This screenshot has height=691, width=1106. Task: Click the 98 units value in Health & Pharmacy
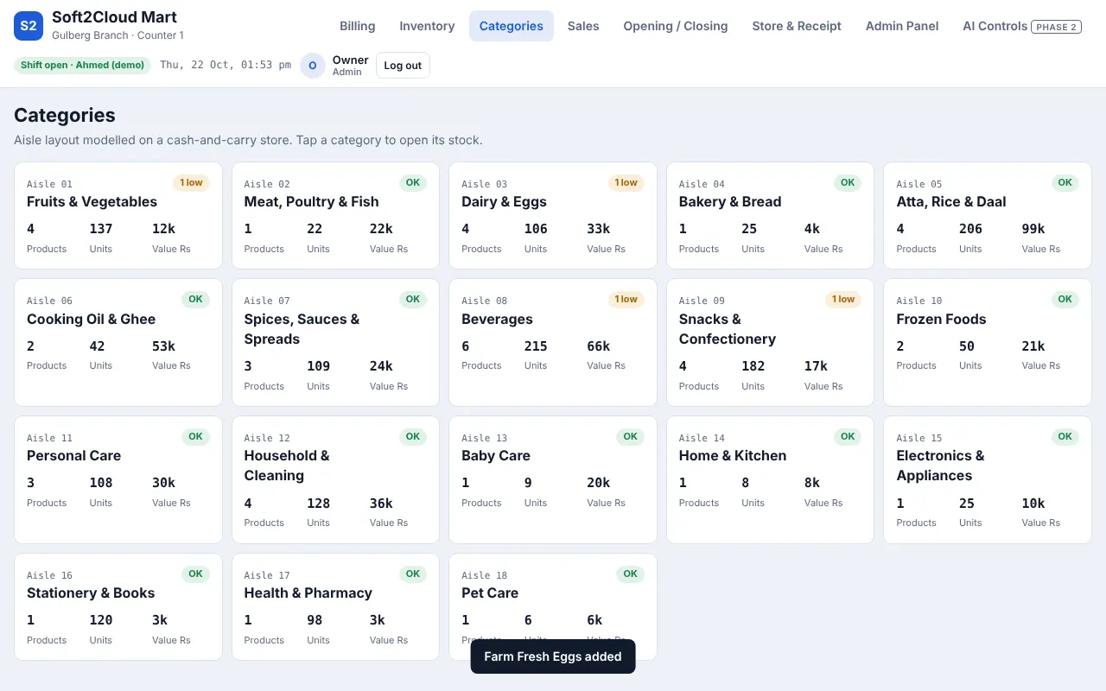point(315,620)
